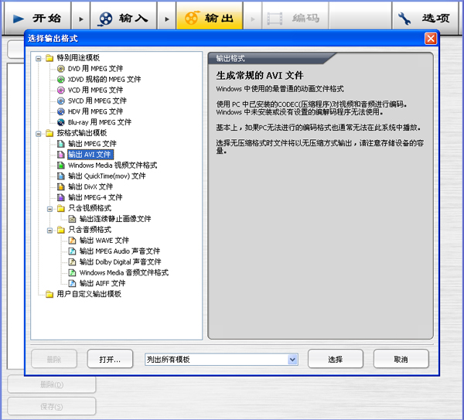The height and width of the screenshot is (420, 464).
Task: Switch to the 开始 tab
Action: pyautogui.click(x=37, y=19)
